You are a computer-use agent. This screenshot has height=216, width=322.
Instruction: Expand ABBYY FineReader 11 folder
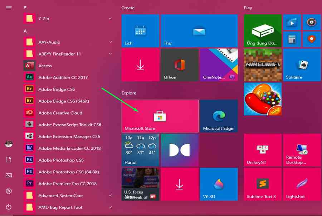coord(110,54)
